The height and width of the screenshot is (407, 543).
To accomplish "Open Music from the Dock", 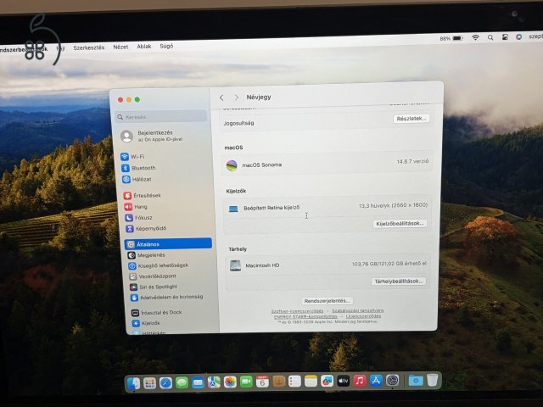I will tap(360, 381).
